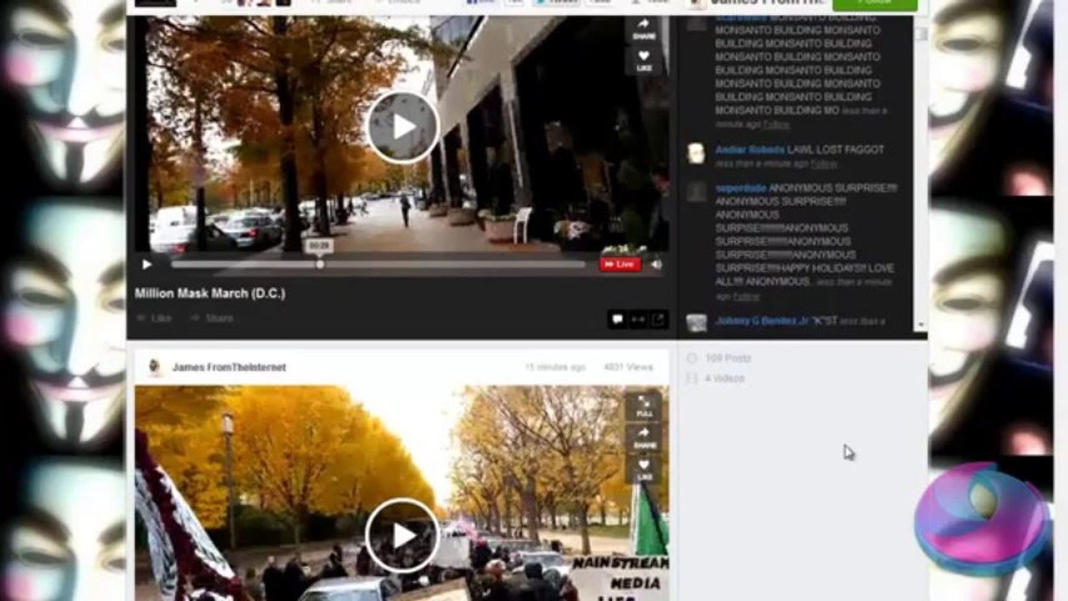Image resolution: width=1068 pixels, height=601 pixels.
Task: Click the Follow link under the MONSANTO BUILDING comment
Action: click(777, 124)
